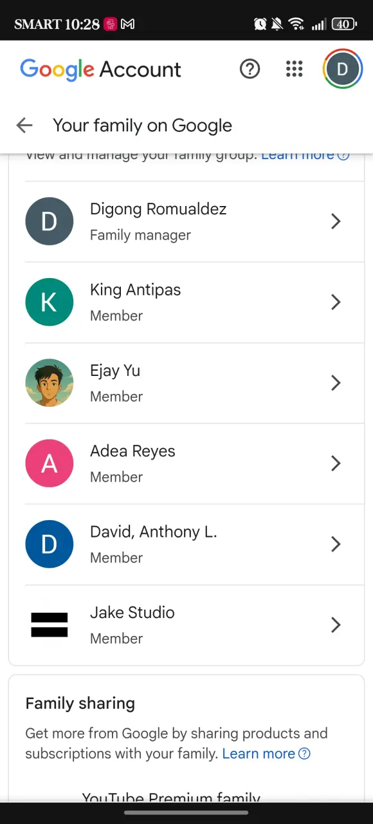Open the Help question mark icon

pyautogui.click(x=250, y=69)
